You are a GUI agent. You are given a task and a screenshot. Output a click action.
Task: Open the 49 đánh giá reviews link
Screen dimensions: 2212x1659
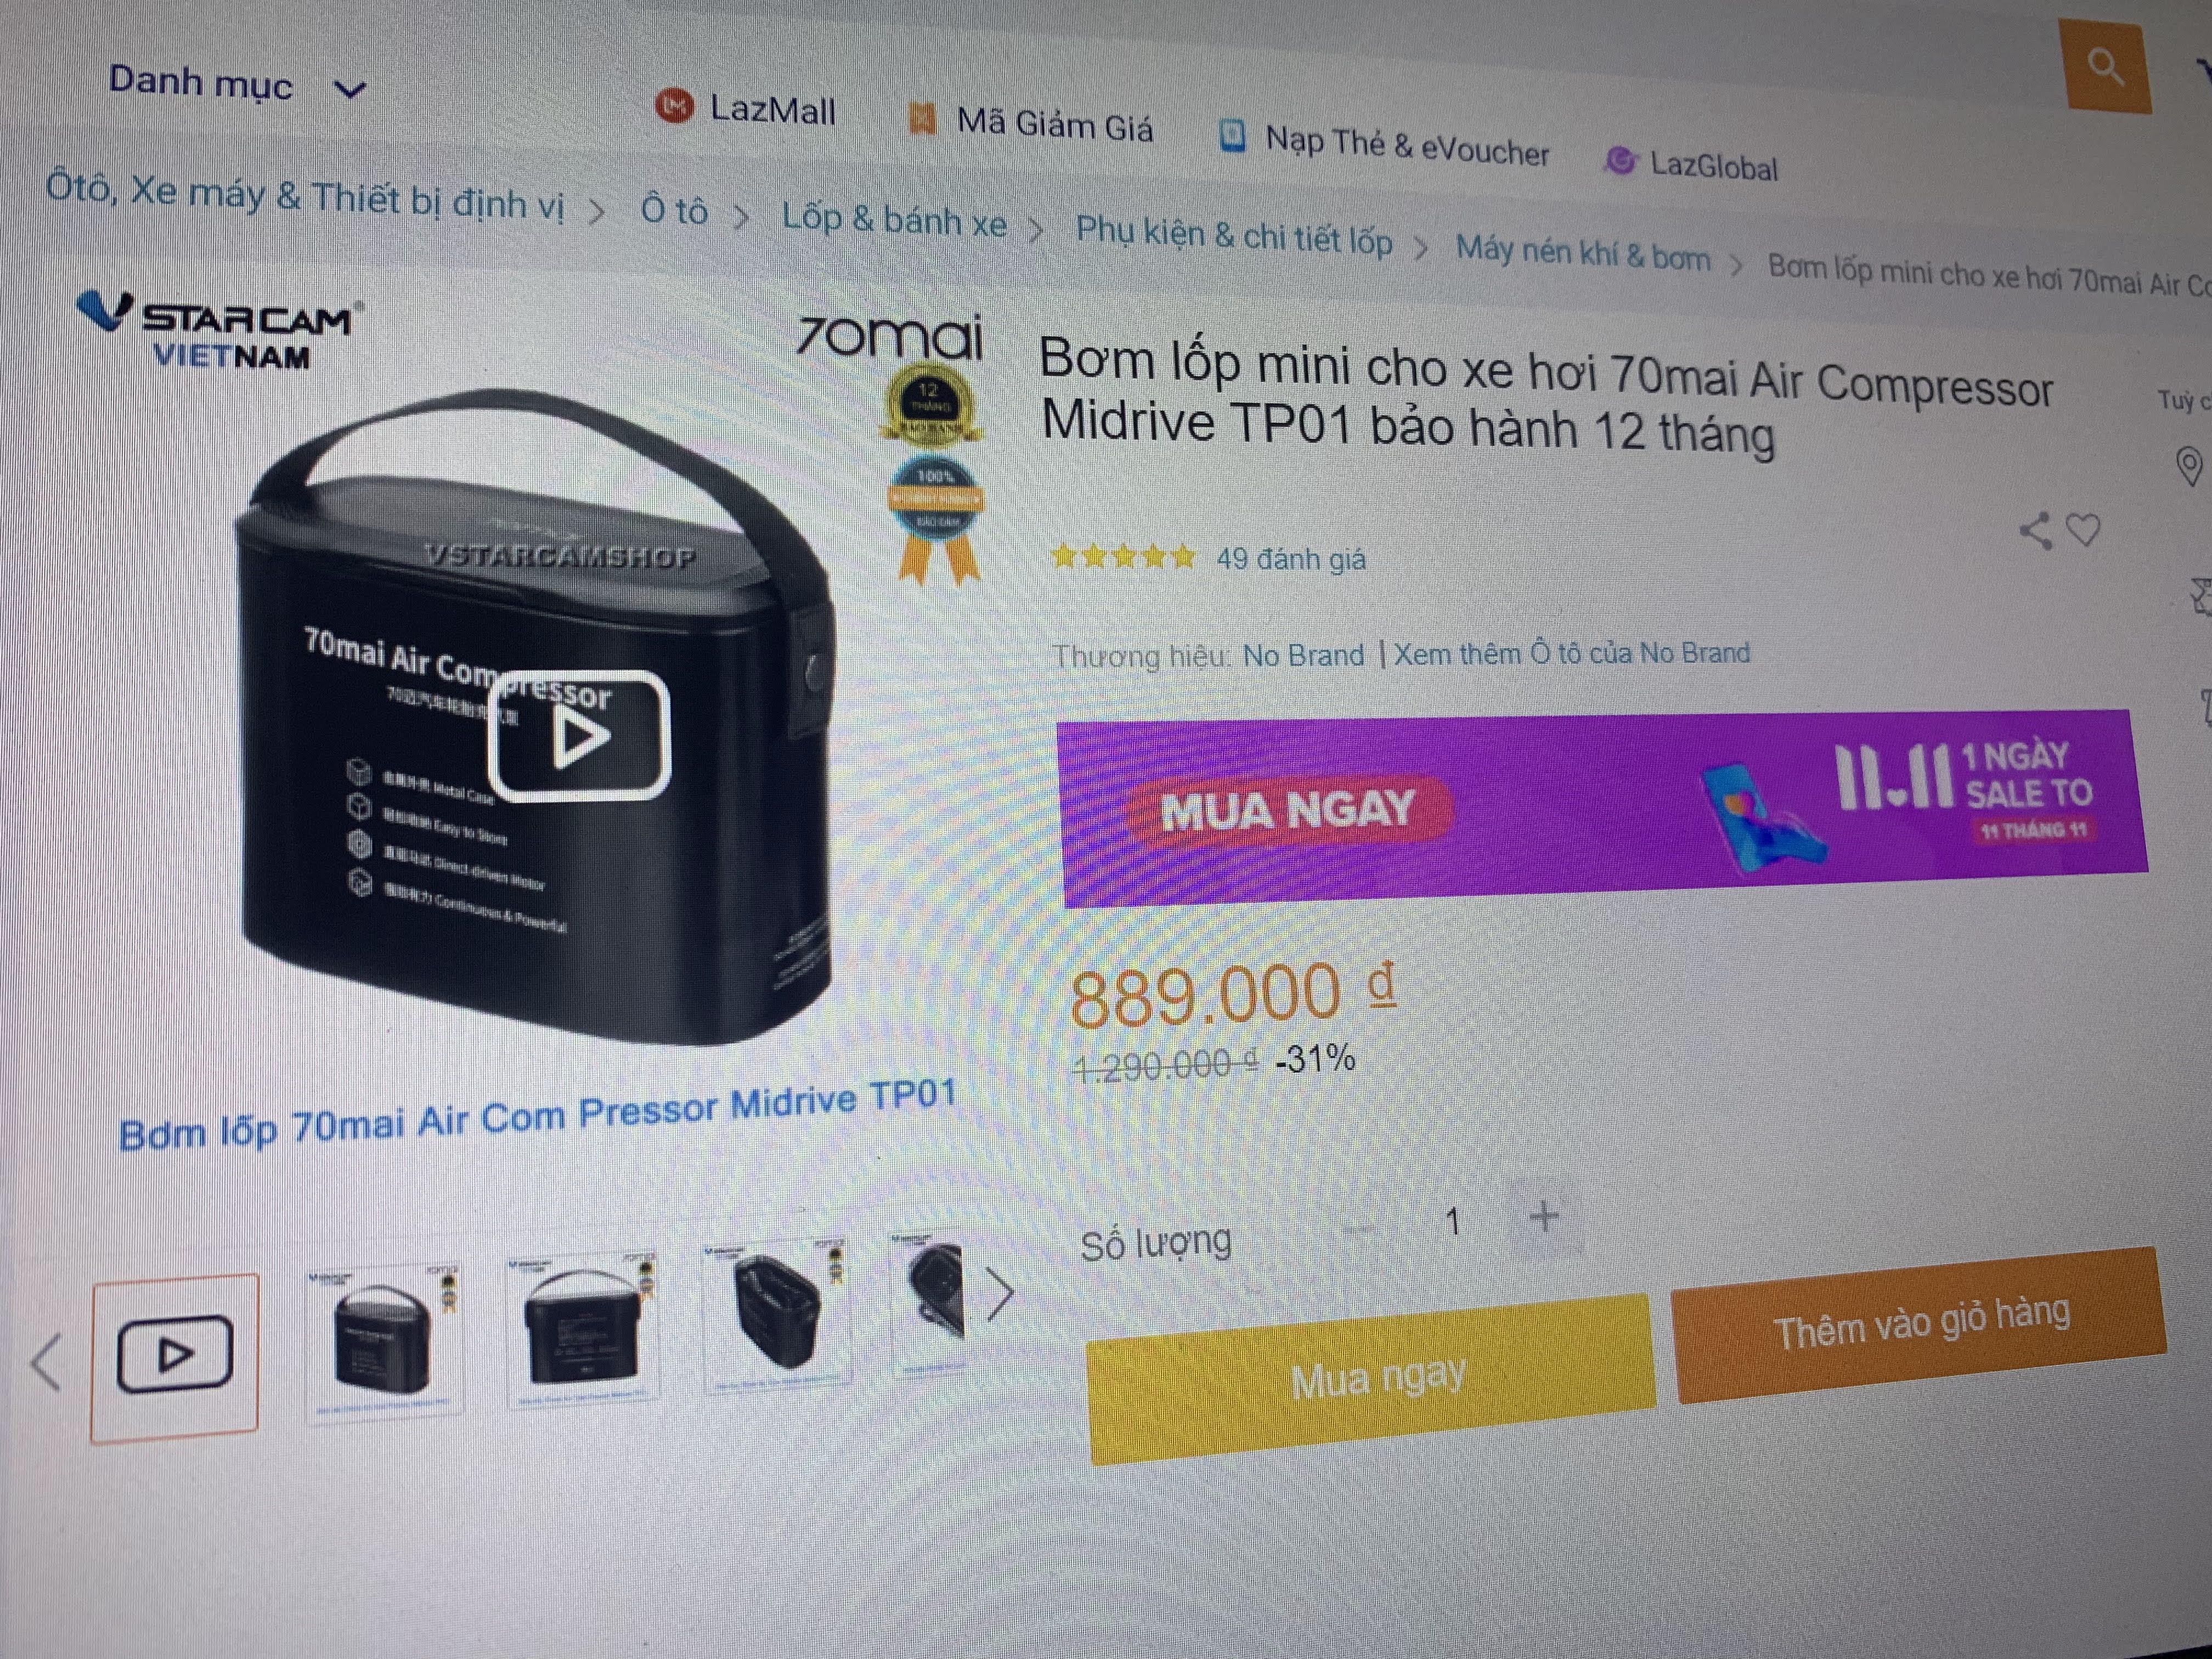pos(1291,559)
